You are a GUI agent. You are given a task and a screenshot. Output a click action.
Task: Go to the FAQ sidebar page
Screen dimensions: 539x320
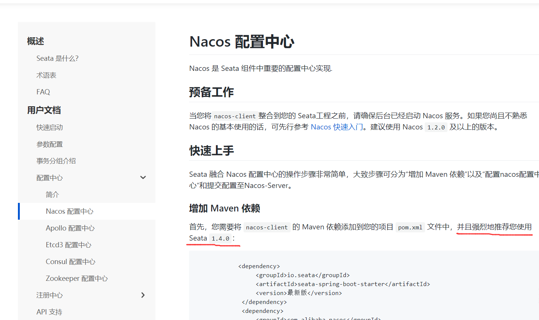coord(43,92)
